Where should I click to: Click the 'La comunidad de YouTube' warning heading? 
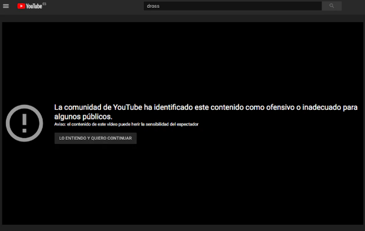tap(206, 112)
